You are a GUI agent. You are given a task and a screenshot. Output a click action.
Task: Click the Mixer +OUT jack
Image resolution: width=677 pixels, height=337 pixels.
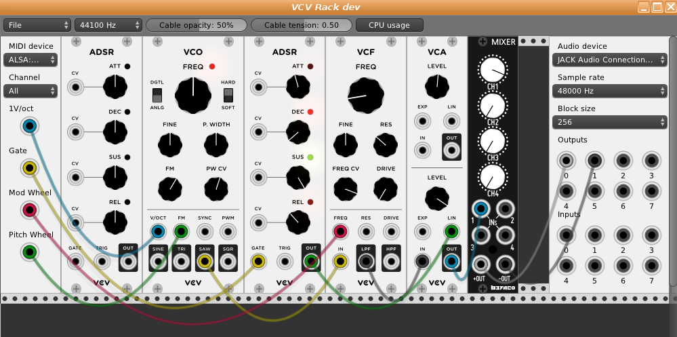(x=480, y=264)
